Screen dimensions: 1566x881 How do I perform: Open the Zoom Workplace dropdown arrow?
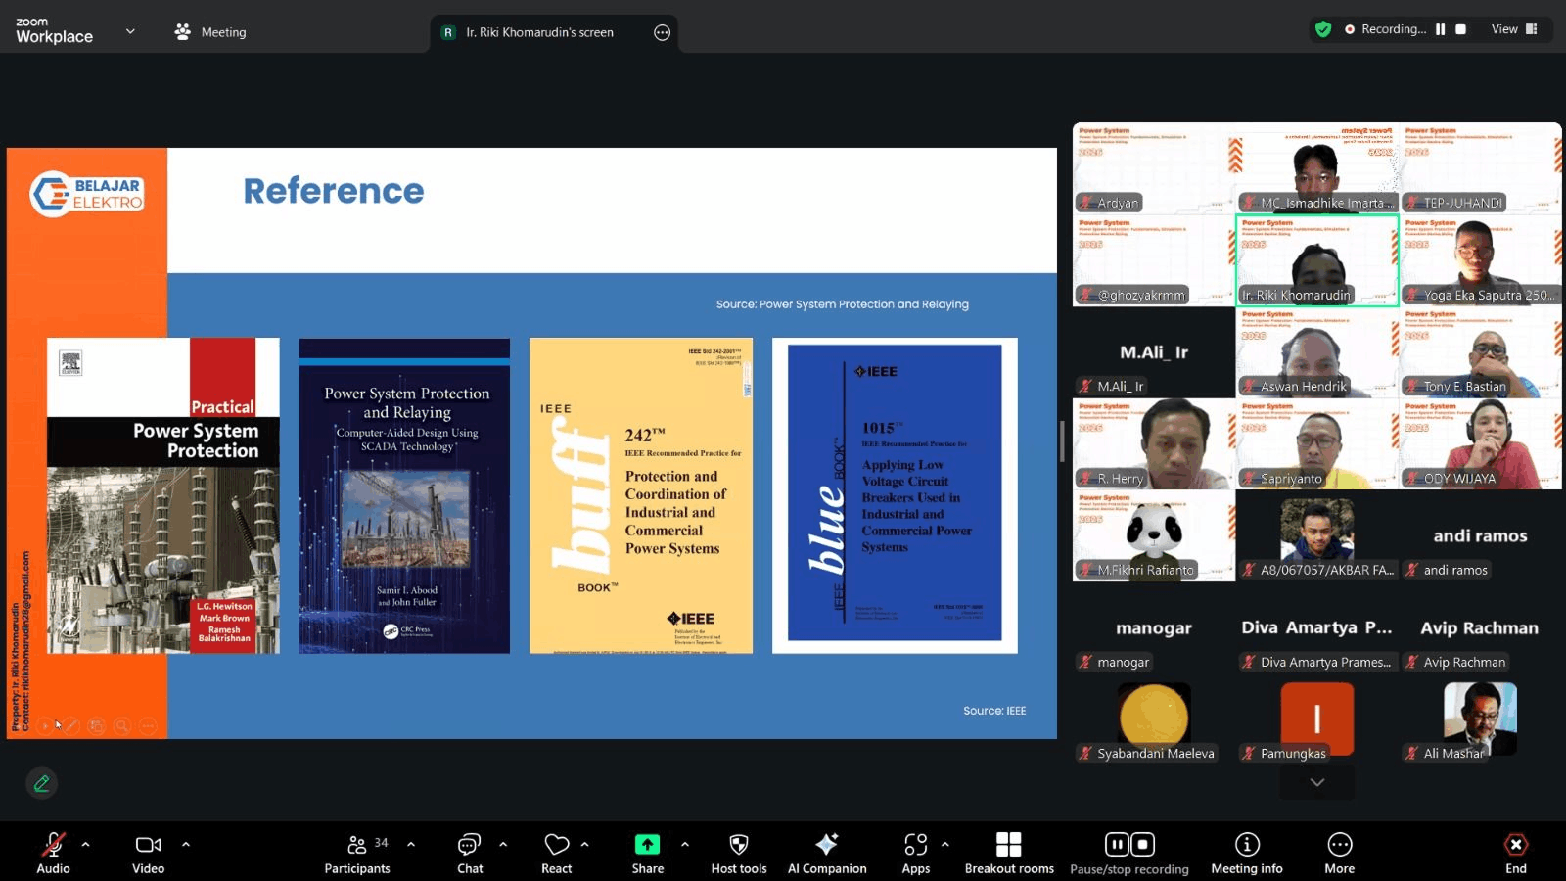tap(130, 31)
